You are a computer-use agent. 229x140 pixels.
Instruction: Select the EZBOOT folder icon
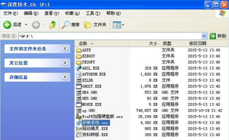[79, 56]
